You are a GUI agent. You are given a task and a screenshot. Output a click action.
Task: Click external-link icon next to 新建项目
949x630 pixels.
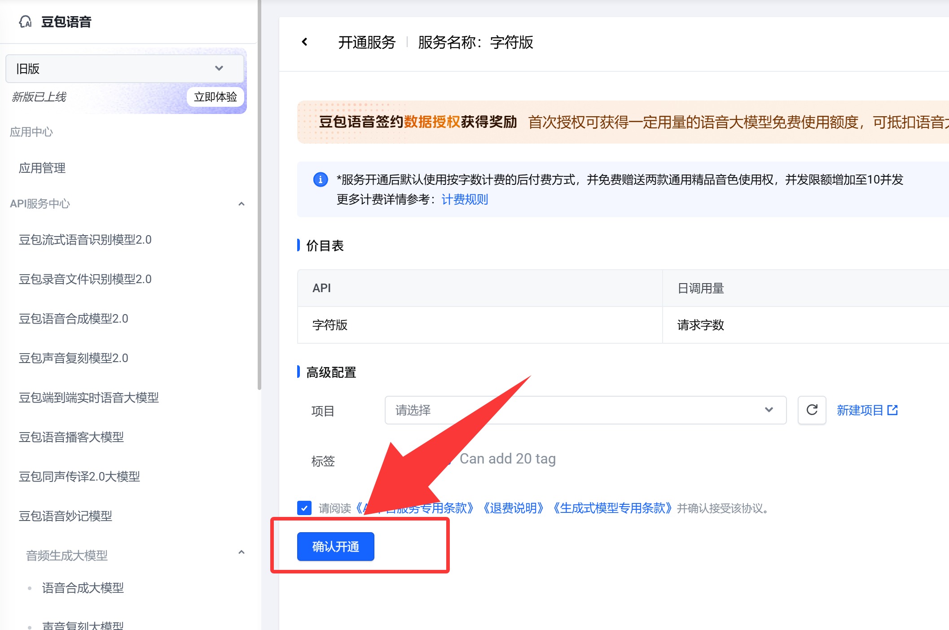[892, 410]
